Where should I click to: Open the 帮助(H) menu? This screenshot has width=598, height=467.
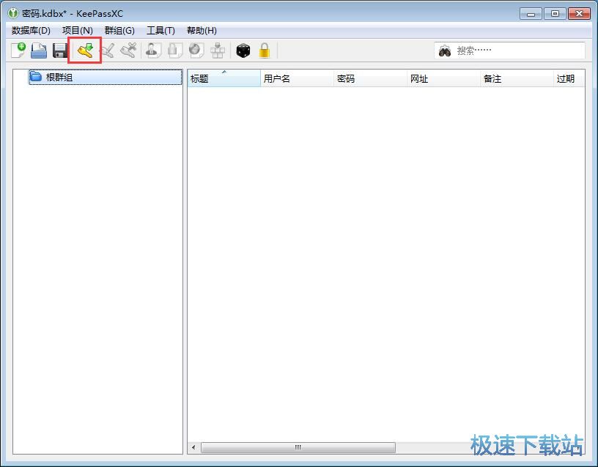(x=202, y=31)
